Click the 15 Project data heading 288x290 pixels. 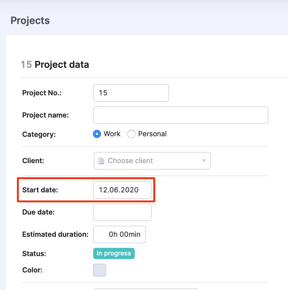[55, 65]
